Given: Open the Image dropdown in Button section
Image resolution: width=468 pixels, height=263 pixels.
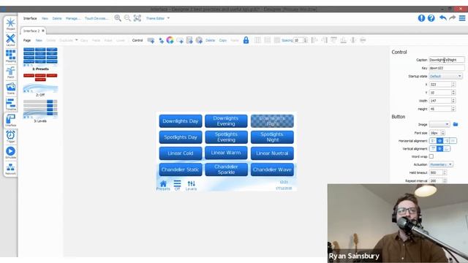Looking at the screenshot, I should tap(439, 124).
